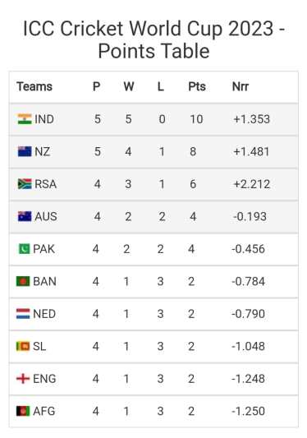Click India's points value 10
Screen dimensions: 307x438
(x=196, y=119)
